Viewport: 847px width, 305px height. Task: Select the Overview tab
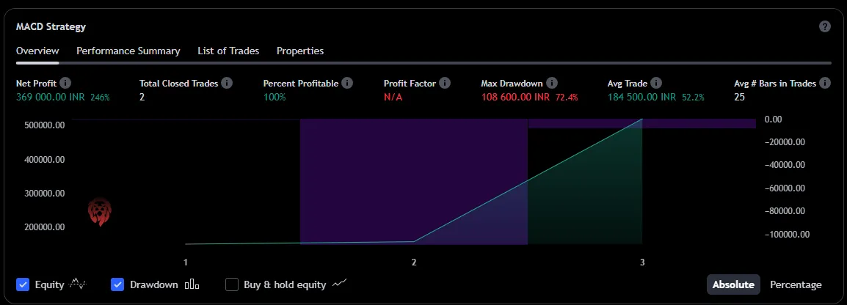point(37,51)
